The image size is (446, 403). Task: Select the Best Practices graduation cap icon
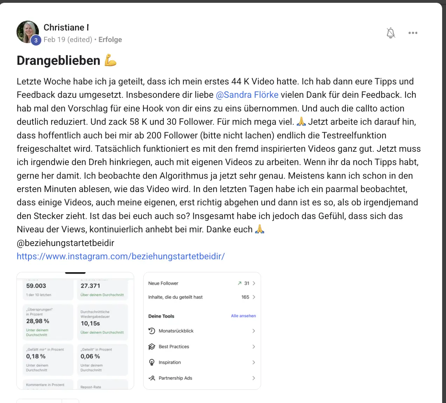pyautogui.click(x=152, y=347)
